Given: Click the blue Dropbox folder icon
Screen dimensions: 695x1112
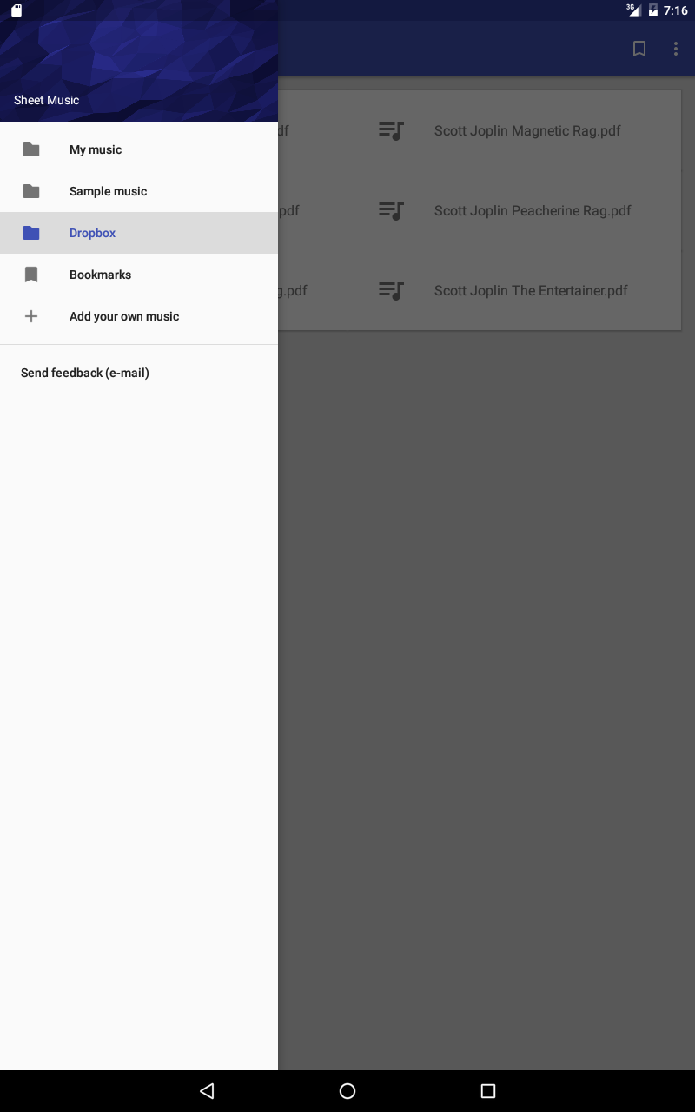Looking at the screenshot, I should tap(31, 233).
